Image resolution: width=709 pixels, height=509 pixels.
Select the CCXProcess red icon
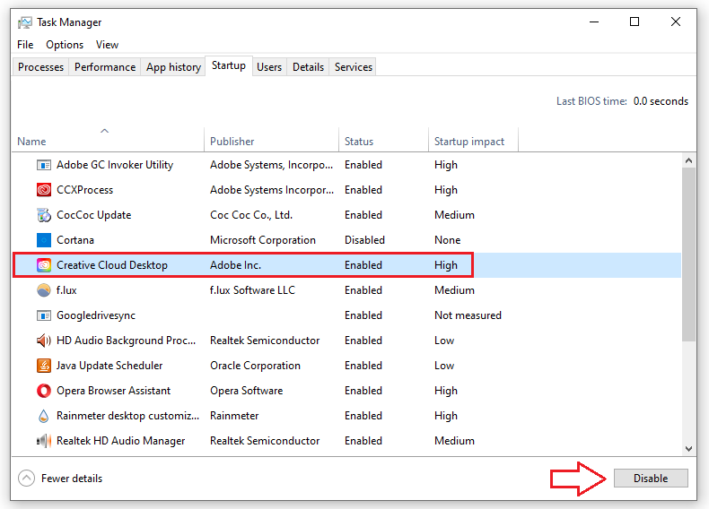click(44, 190)
